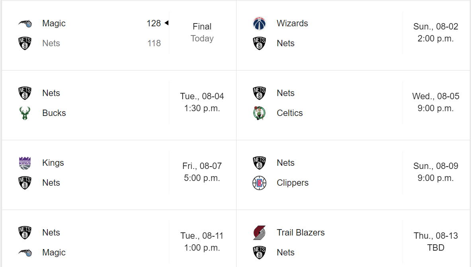The image size is (471, 267).
Task: Click the Nets logo in the Bucks matchup
Action: coord(25,93)
